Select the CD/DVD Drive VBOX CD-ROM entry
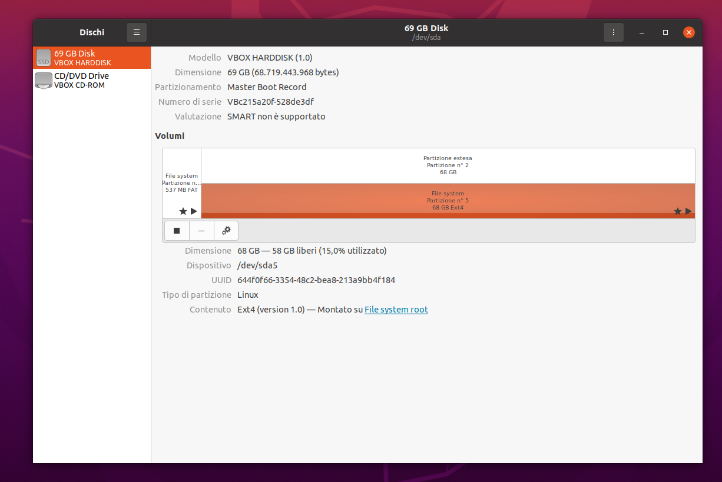The image size is (722, 482). click(x=92, y=80)
